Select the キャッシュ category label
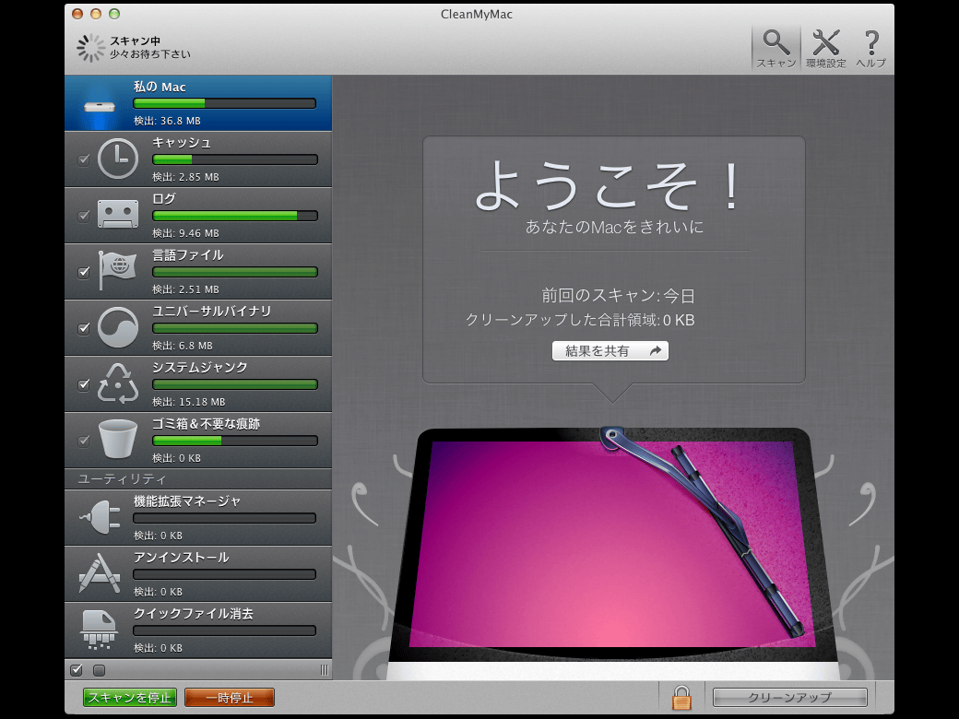 (x=182, y=143)
